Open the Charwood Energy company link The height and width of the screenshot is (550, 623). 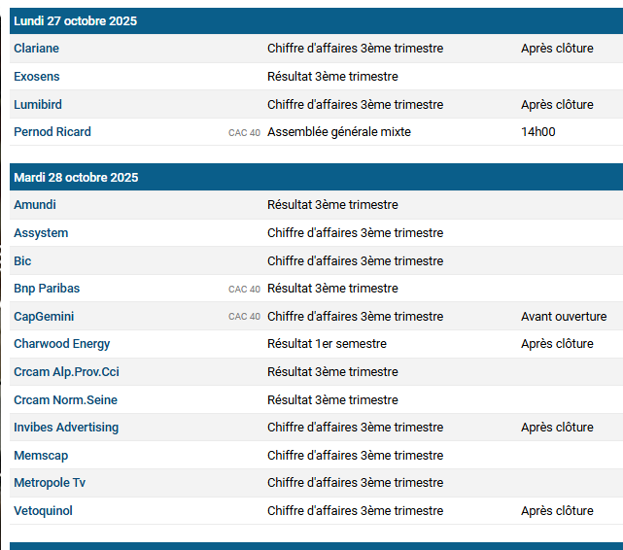62,344
